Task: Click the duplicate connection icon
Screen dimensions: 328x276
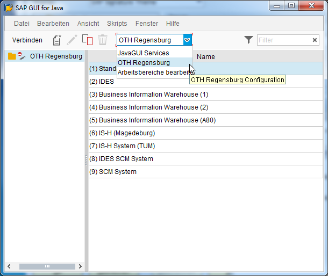Action: [87, 40]
